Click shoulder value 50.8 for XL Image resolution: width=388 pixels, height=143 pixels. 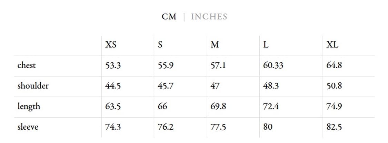coord(334,86)
